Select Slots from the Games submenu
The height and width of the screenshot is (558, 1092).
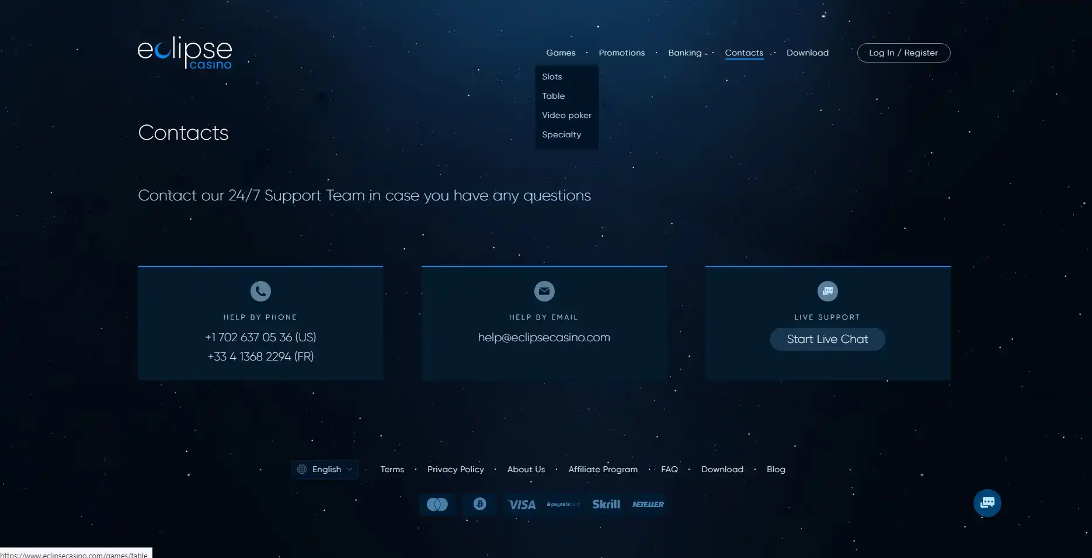[552, 77]
